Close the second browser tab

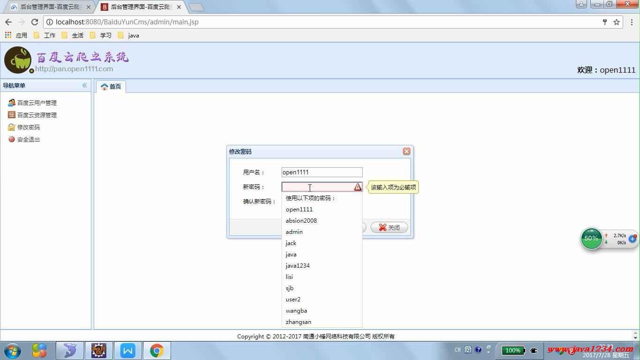(x=179, y=7)
